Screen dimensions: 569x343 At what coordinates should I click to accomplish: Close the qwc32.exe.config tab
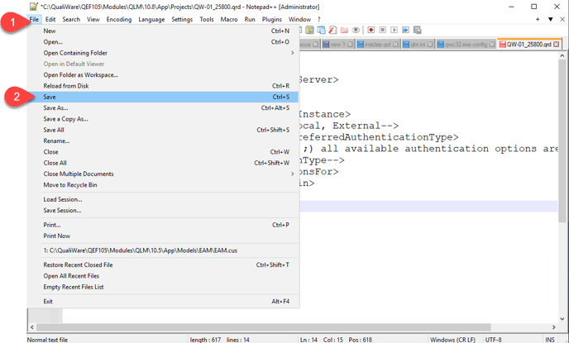point(492,45)
